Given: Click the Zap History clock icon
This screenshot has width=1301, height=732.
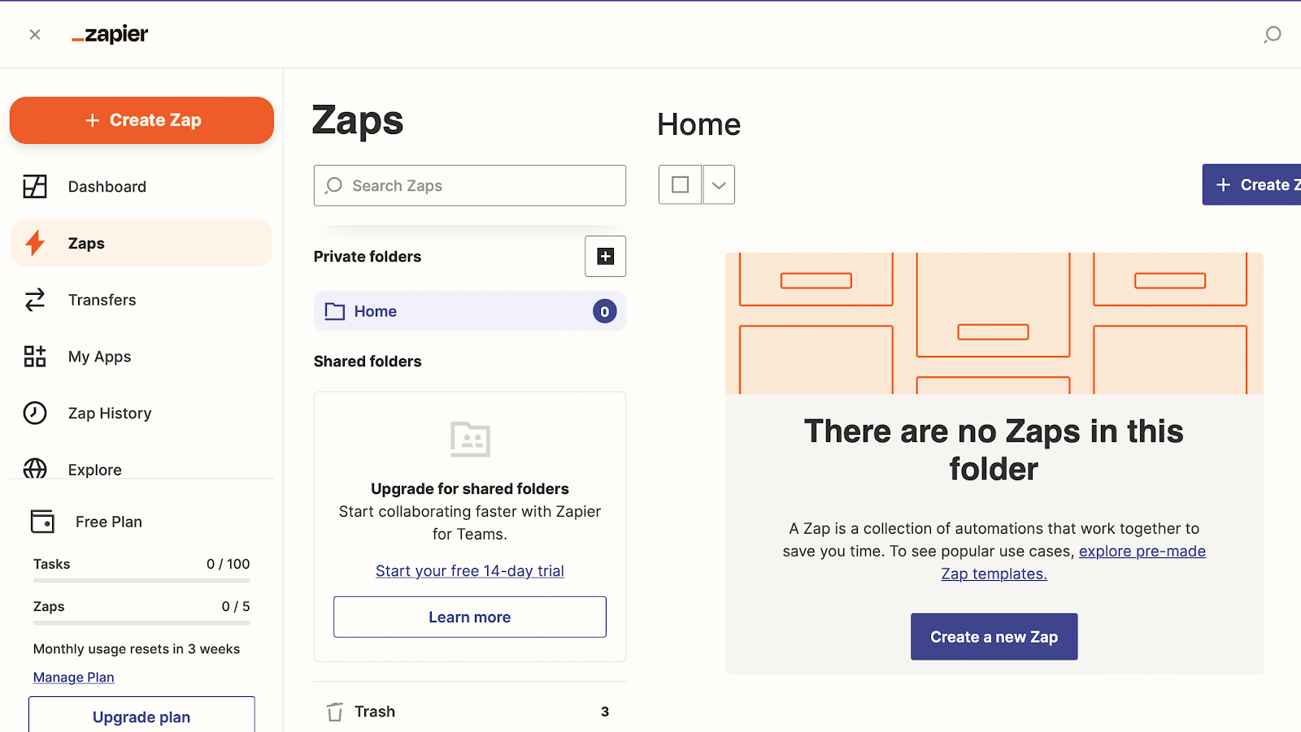Looking at the screenshot, I should click(35, 413).
